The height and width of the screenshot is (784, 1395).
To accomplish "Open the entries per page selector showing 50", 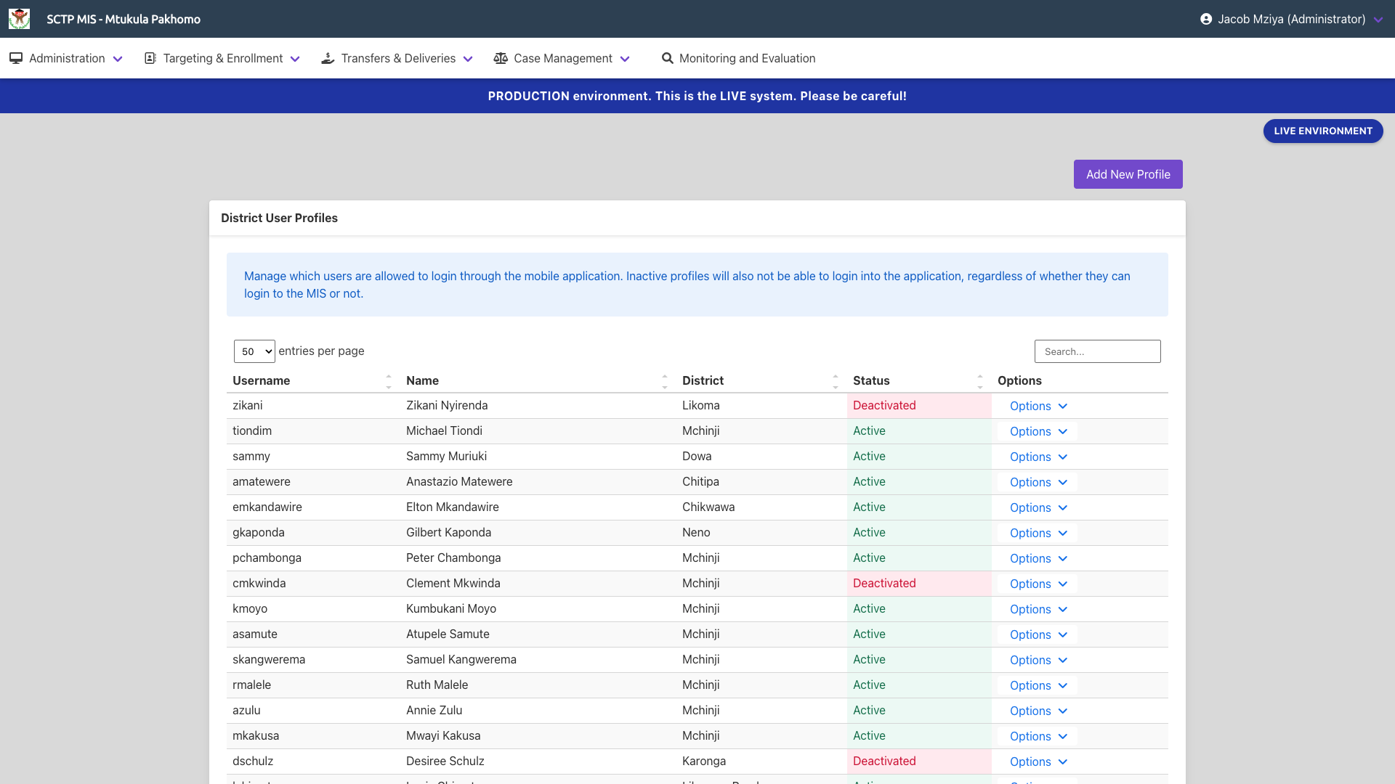I will [x=254, y=351].
